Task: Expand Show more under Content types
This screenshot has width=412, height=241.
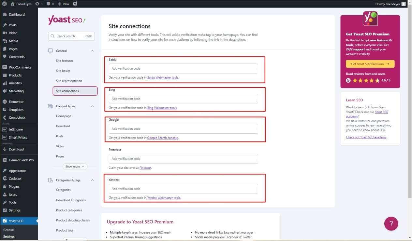Action: (x=75, y=167)
